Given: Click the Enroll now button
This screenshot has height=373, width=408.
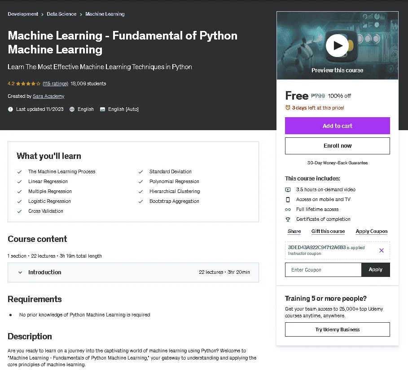Looking at the screenshot, I should pyautogui.click(x=337, y=146).
